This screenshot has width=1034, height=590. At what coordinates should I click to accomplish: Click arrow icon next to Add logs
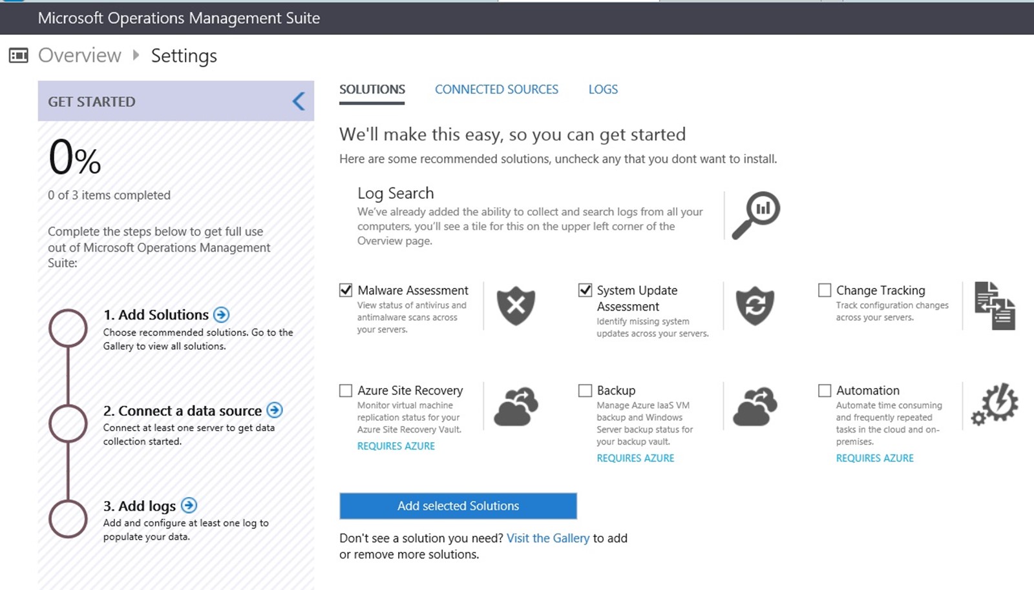click(189, 505)
